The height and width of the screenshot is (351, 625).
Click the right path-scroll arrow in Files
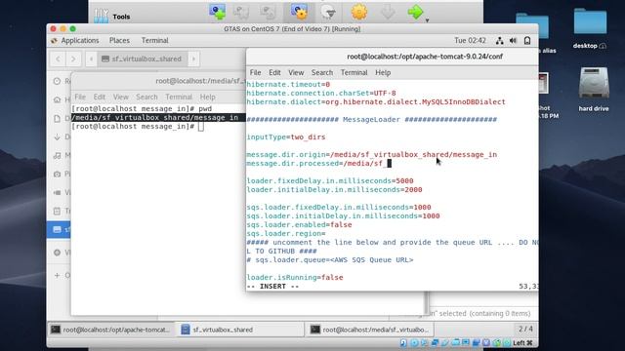pyautogui.click(x=193, y=58)
